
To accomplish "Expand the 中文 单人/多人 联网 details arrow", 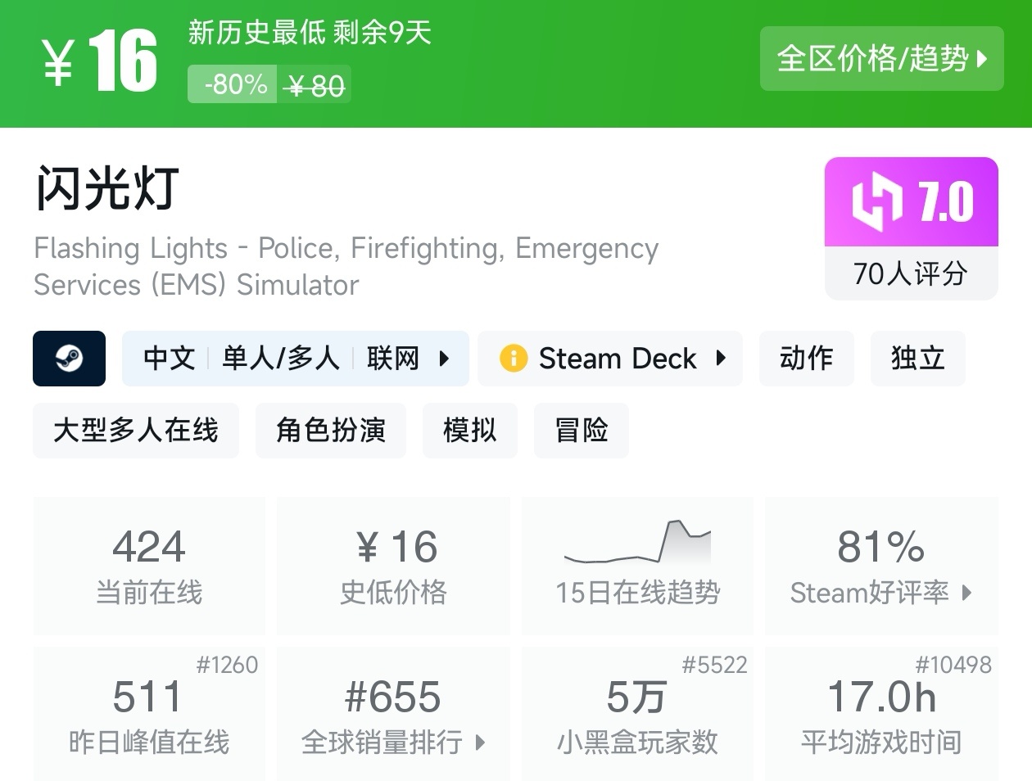I will pyautogui.click(x=444, y=359).
